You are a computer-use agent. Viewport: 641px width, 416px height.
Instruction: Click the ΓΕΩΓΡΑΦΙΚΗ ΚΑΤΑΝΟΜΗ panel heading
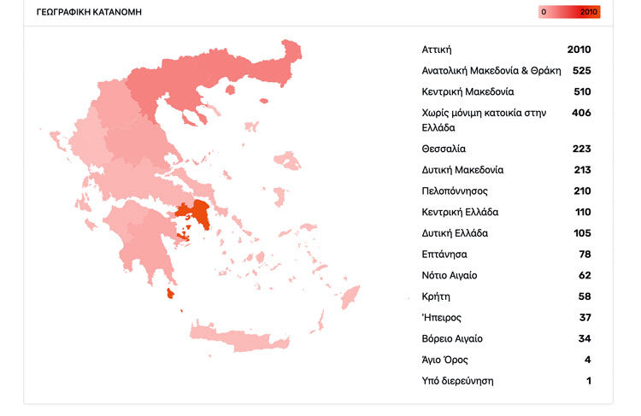(89, 12)
